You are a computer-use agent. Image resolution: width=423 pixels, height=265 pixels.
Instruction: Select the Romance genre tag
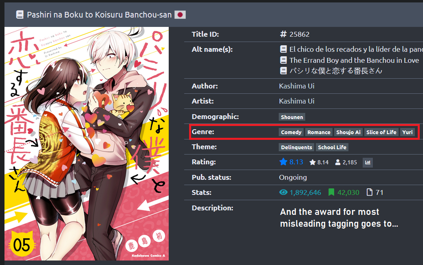point(319,132)
